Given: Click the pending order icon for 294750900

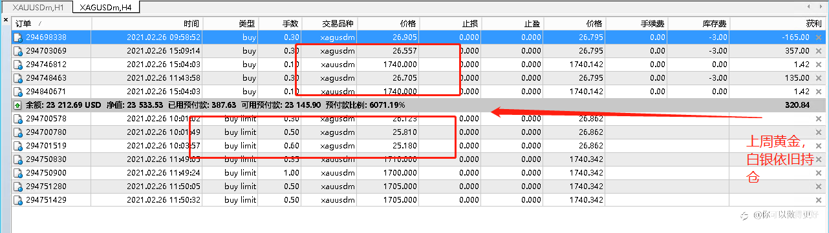Looking at the screenshot, I should 18,173.
